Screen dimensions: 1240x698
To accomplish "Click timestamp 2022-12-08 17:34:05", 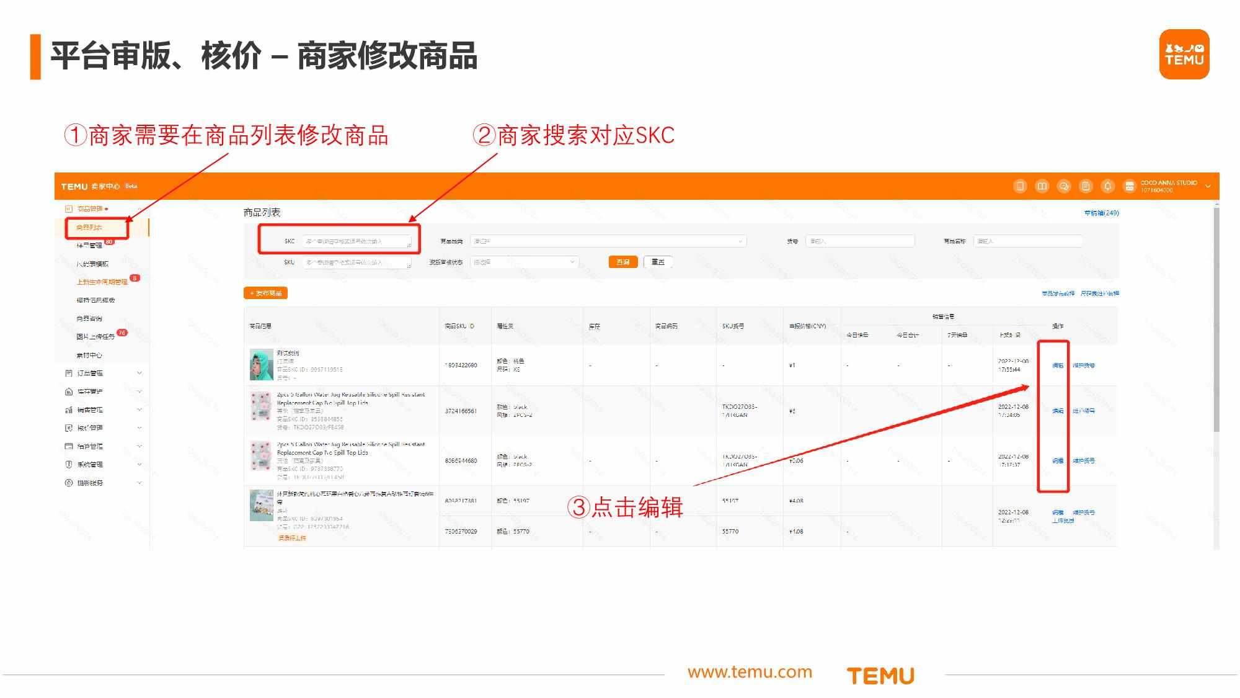I will tap(1013, 411).
